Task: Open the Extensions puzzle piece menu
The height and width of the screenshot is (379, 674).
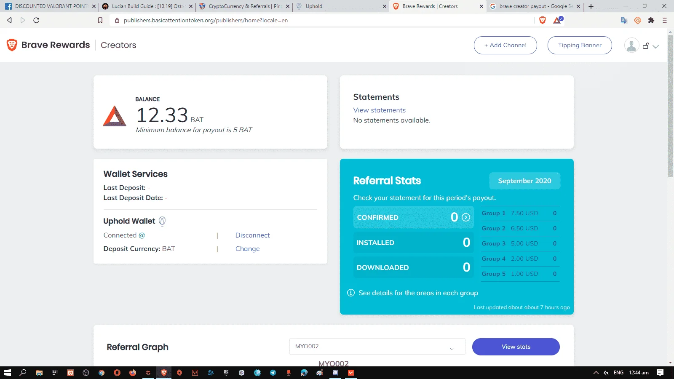Action: (x=651, y=20)
